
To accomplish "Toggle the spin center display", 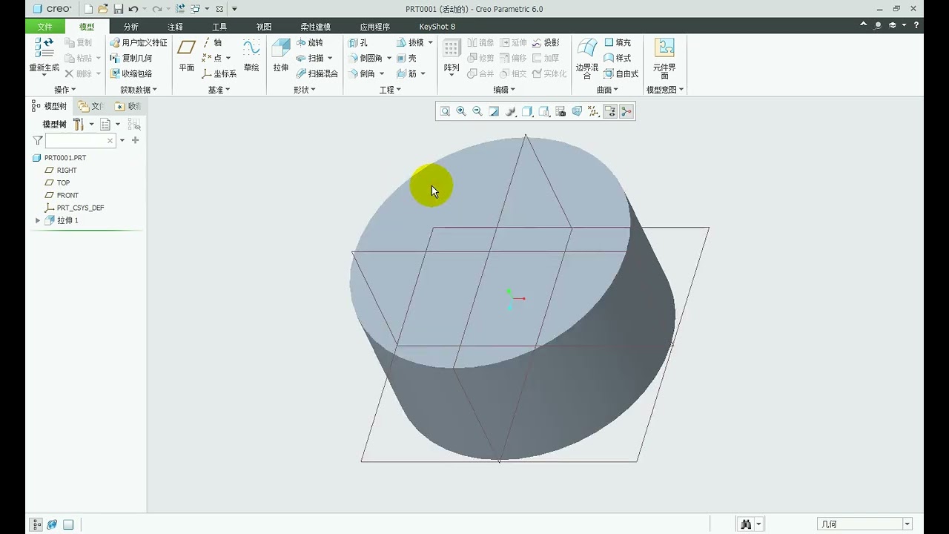I will pyautogui.click(x=626, y=111).
